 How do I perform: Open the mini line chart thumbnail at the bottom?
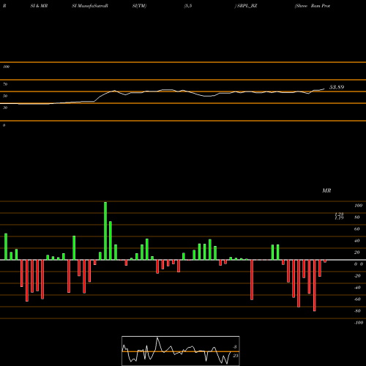181,351
